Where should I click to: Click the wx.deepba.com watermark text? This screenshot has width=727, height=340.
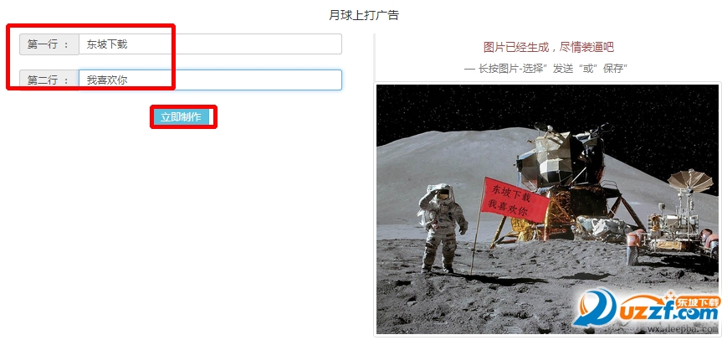(683, 329)
